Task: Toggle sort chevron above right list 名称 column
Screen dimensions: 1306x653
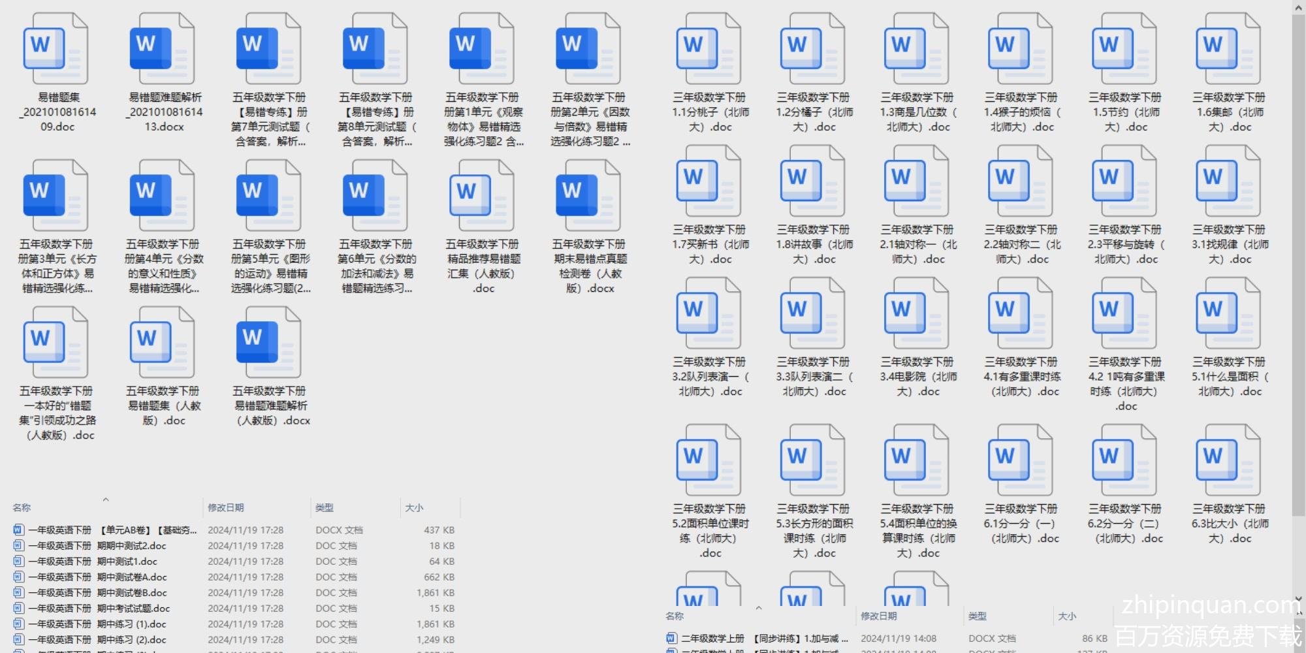Action: click(x=759, y=608)
